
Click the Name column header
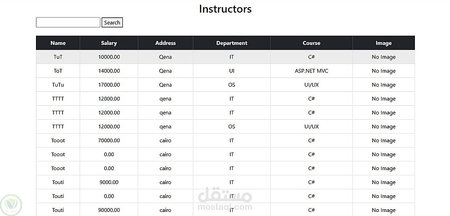tap(58, 43)
